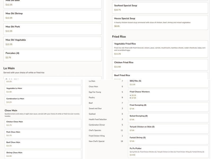Image resolution: width=212 pixels, height=159 pixels.
Task: Open New Chef's Special category
Action: tap(105, 141)
